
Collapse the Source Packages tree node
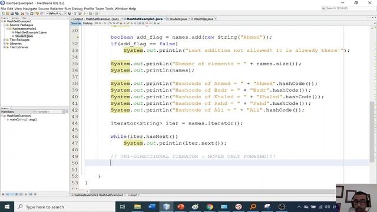tap(5, 25)
